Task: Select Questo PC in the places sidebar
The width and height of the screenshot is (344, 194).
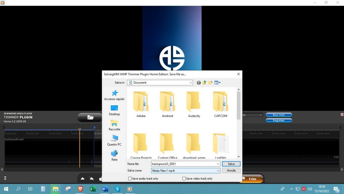Action: pos(114,140)
